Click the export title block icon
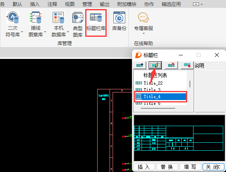226x172 pixels. (x=187, y=65)
